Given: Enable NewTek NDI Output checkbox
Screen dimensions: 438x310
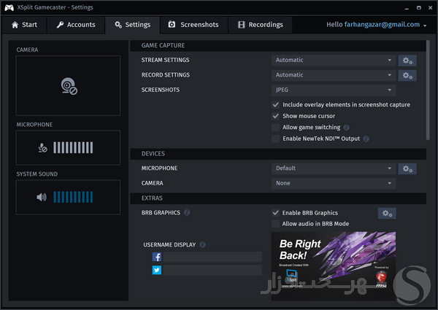Looking at the screenshot, I should tap(275, 139).
